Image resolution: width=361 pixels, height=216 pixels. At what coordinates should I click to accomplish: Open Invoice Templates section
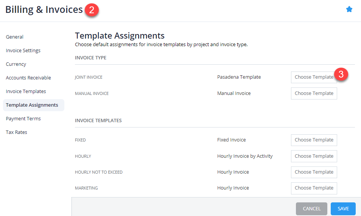[26, 91]
